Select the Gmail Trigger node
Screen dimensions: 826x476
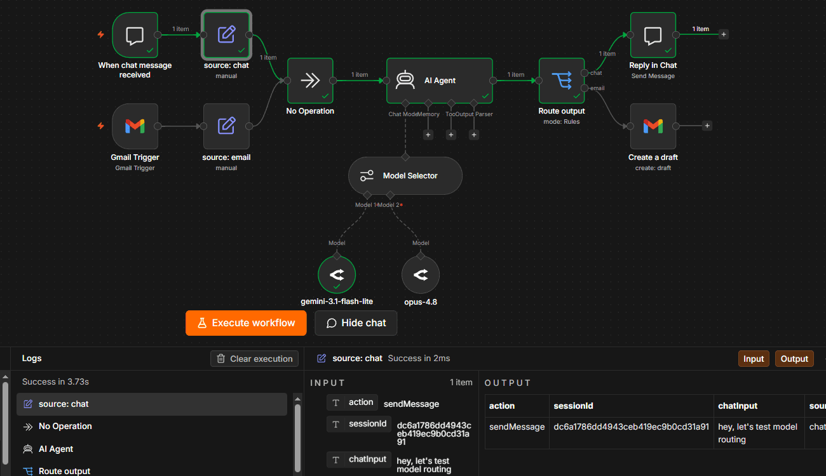coord(135,126)
